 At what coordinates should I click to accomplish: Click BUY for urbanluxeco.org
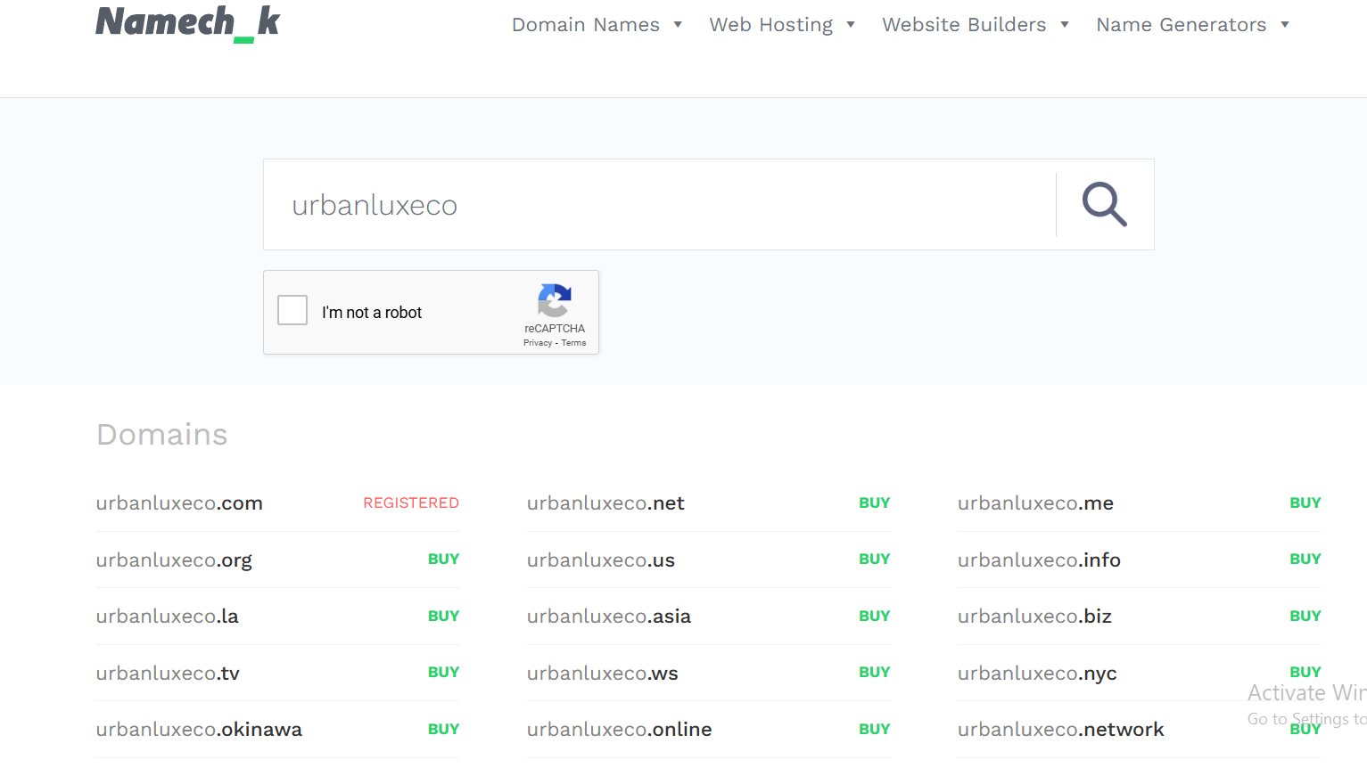443,560
